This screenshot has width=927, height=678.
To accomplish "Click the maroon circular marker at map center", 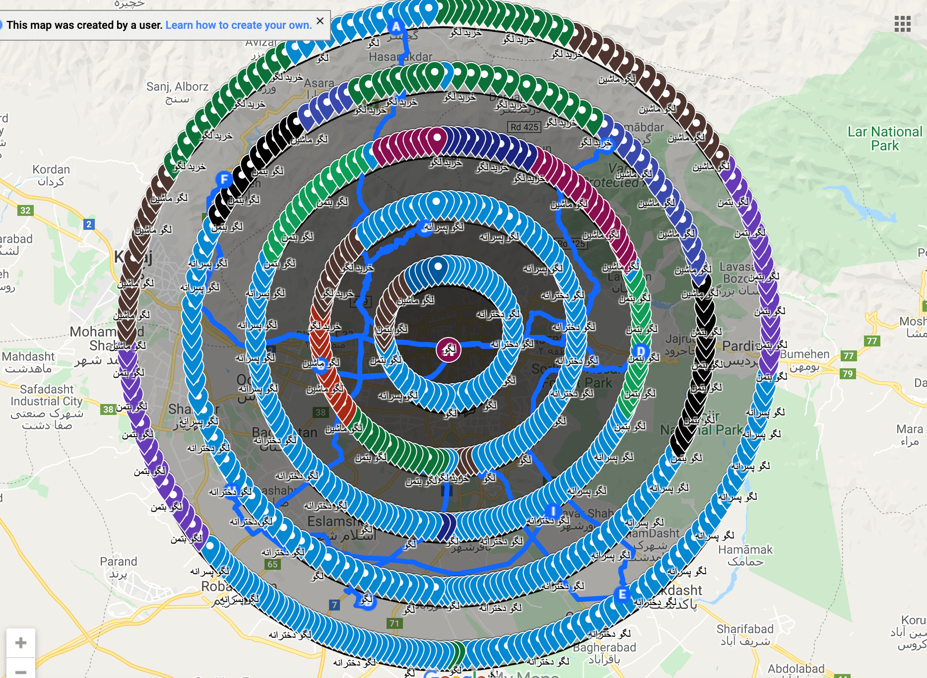I will 448,350.
